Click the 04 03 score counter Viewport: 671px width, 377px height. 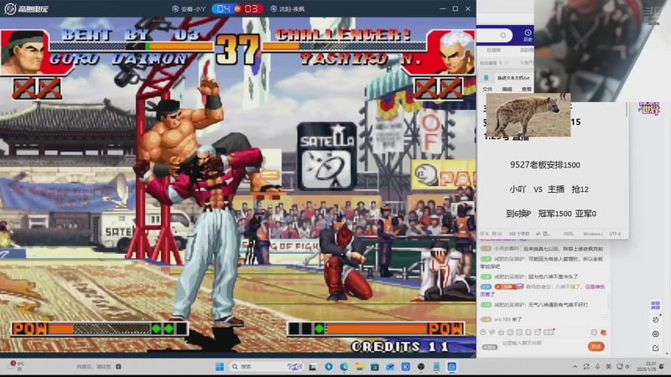(237, 8)
